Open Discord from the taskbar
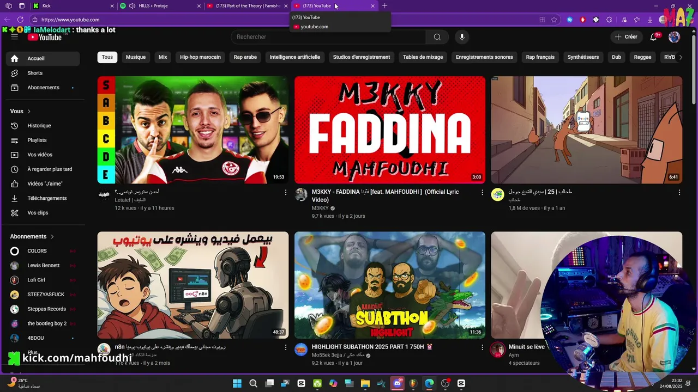 point(398,383)
